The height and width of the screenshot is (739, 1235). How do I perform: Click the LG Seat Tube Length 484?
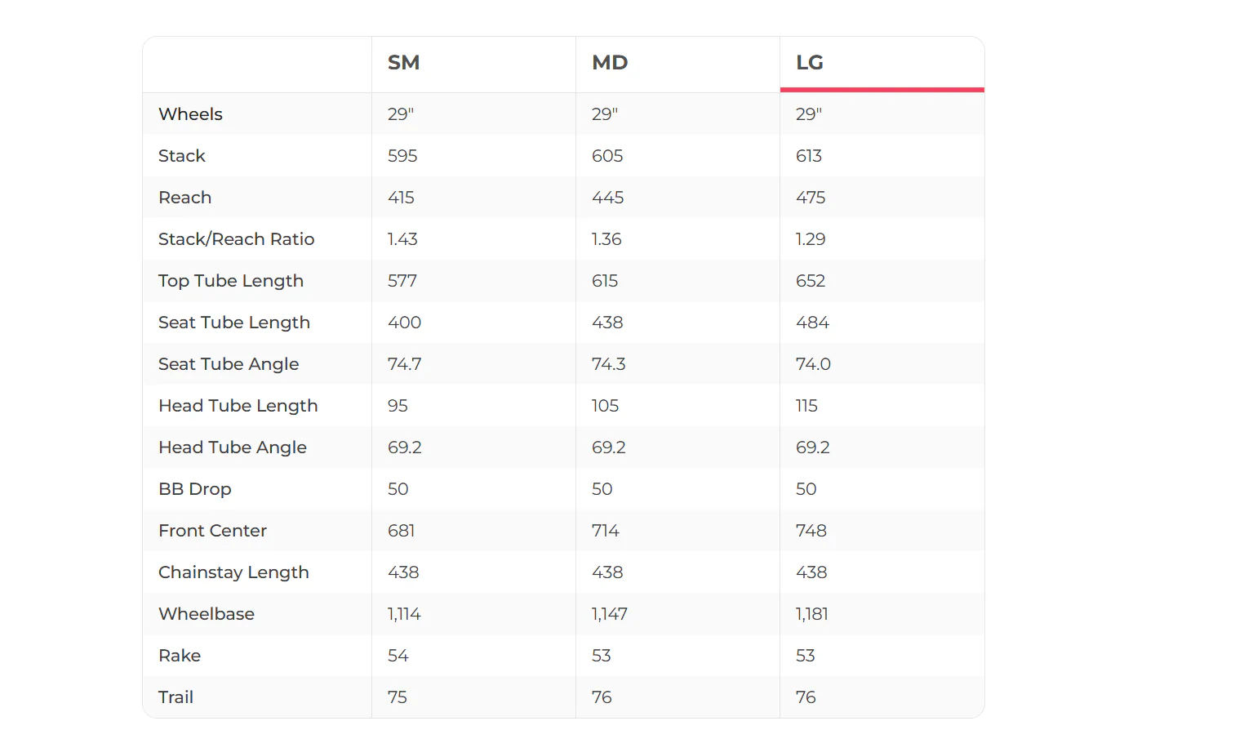tap(812, 323)
